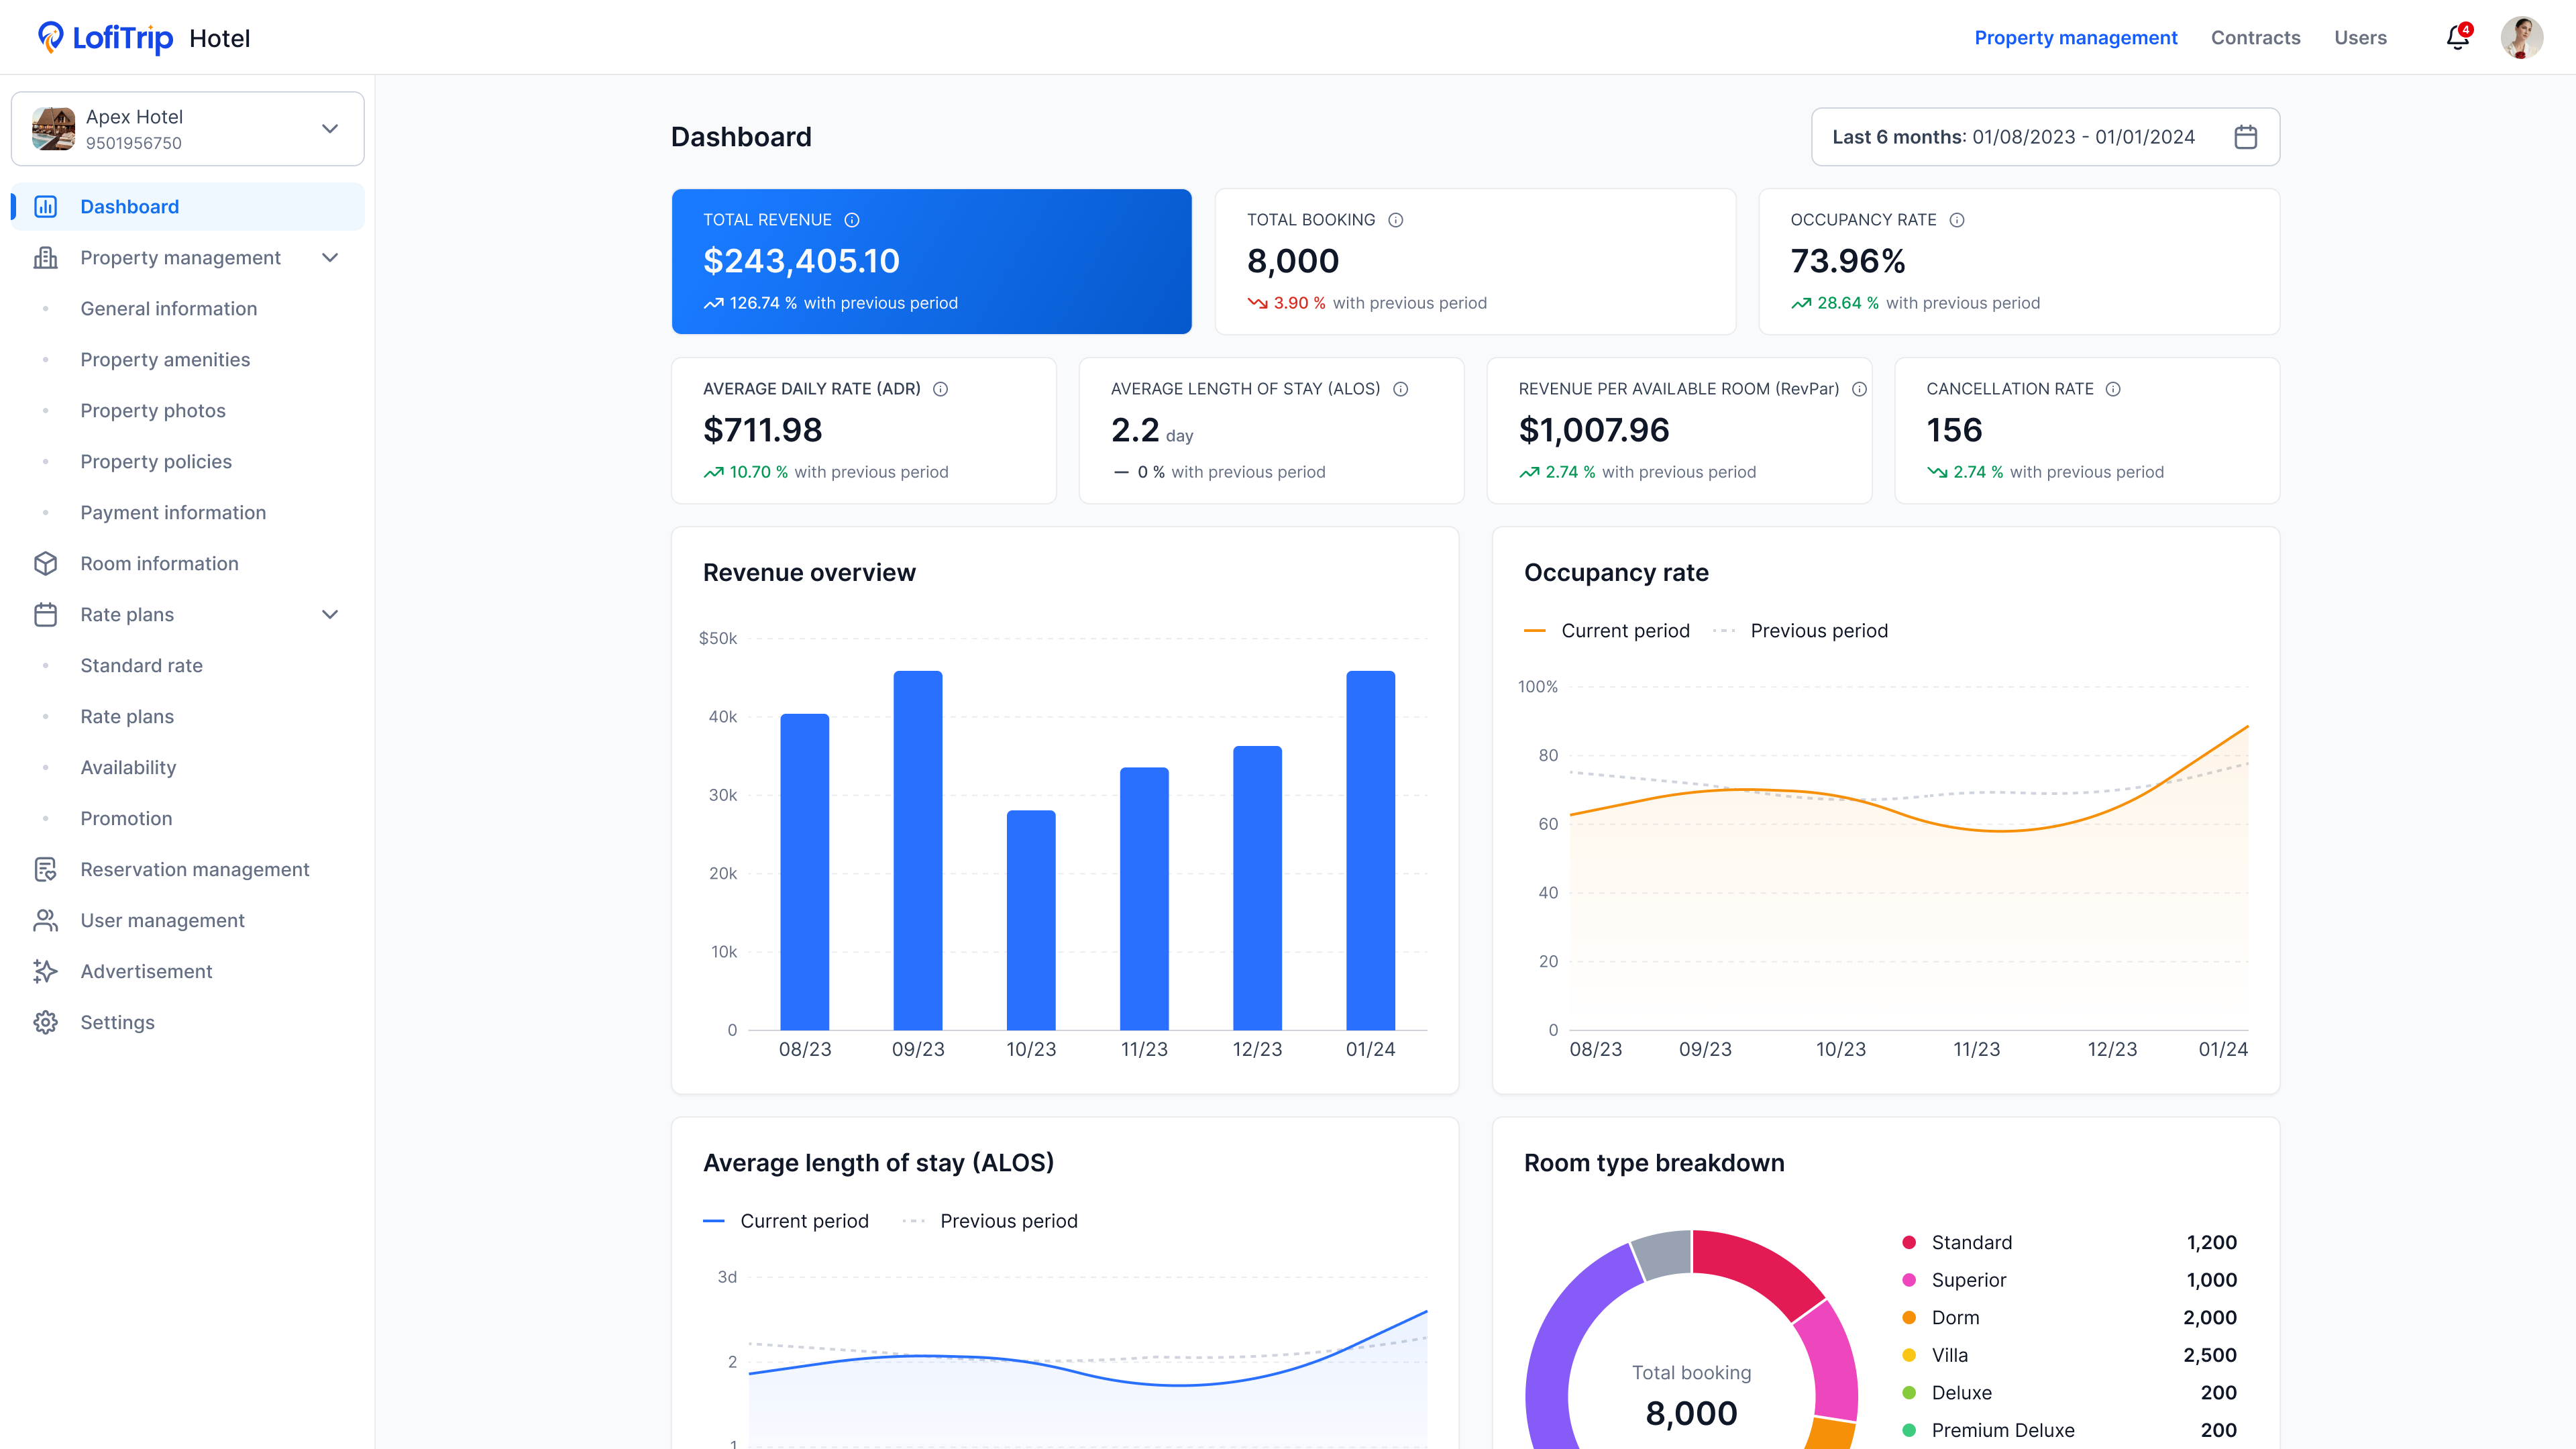This screenshot has width=2576, height=1449.
Task: Switch to the Contracts tab
Action: click(2255, 38)
